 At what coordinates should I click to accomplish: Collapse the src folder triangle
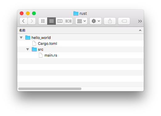tap(27, 49)
